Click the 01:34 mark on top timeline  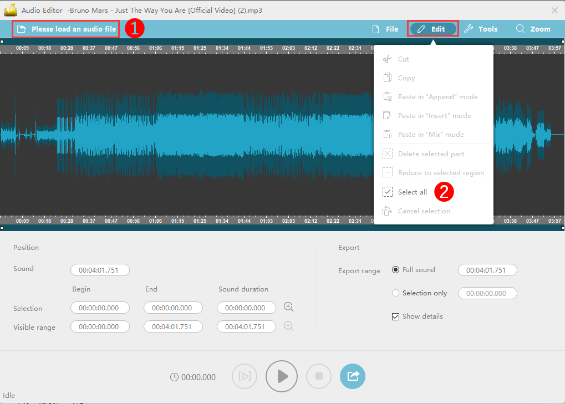(x=222, y=48)
